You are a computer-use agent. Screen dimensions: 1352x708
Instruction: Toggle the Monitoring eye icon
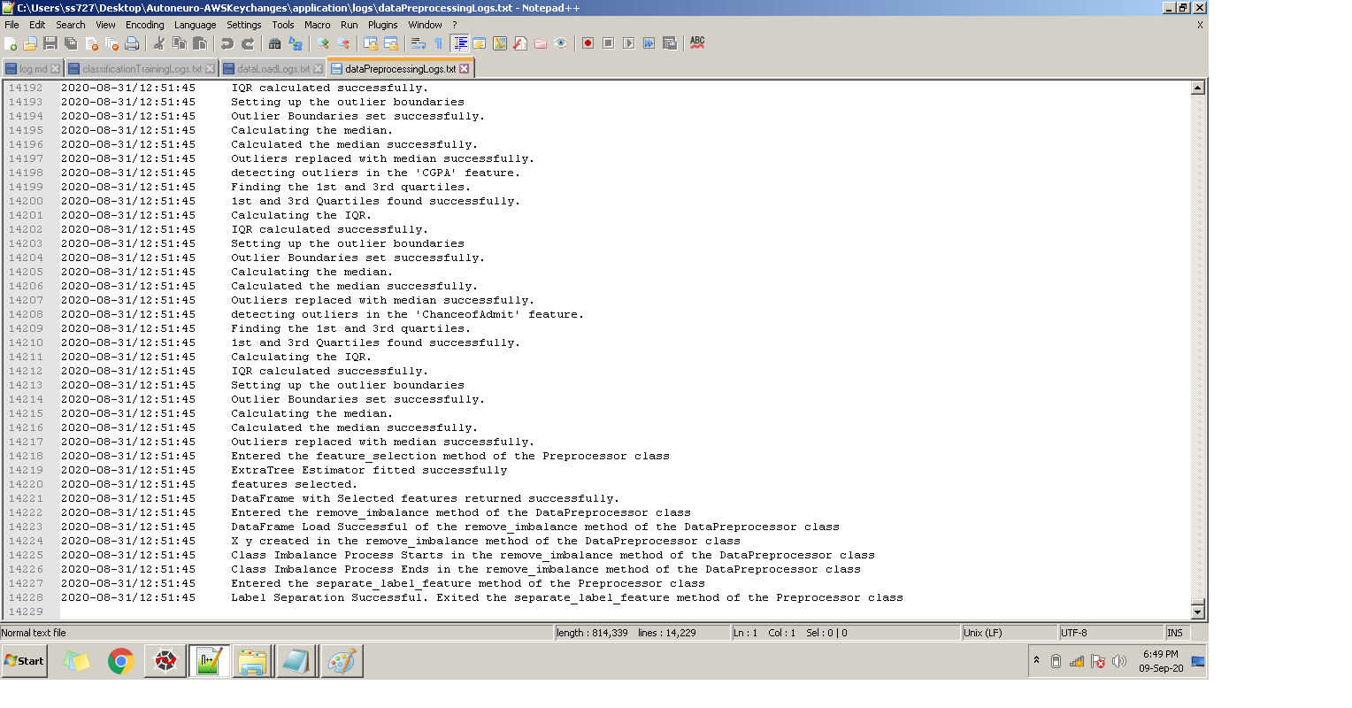pyautogui.click(x=561, y=43)
